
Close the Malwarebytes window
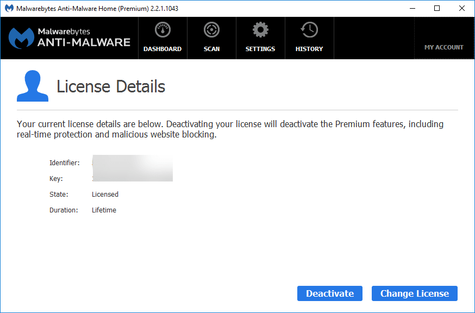point(461,8)
